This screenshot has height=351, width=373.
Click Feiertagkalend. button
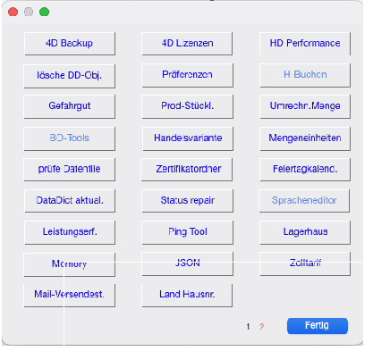point(305,170)
